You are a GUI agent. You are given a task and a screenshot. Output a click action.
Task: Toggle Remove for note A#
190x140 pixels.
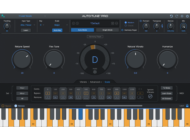coord(124,97)
